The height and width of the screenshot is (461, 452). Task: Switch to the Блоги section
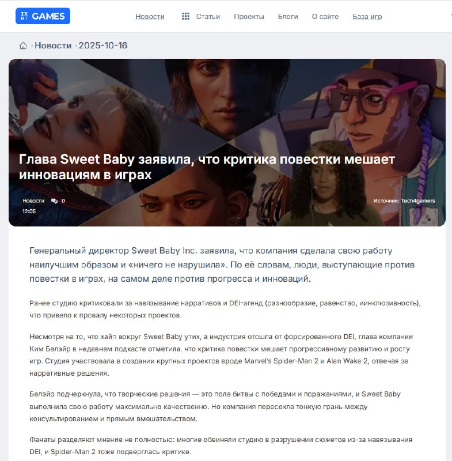[x=288, y=17]
